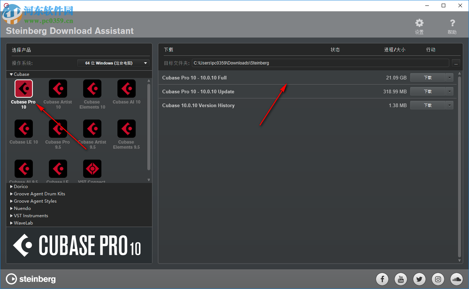The width and height of the screenshot is (469, 289).
Task: Select the VST Connect icon
Action: click(92, 168)
